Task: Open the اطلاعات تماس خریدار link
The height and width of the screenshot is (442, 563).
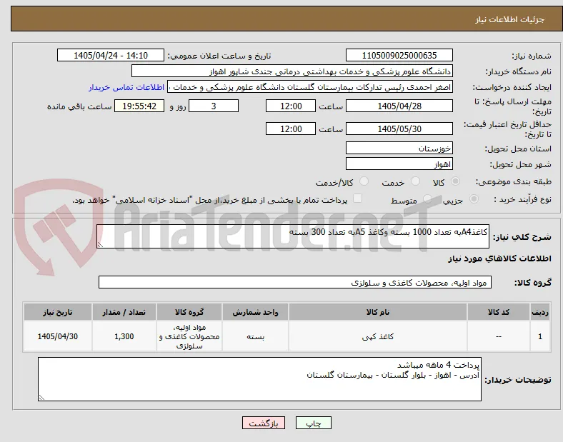Action: pos(126,87)
